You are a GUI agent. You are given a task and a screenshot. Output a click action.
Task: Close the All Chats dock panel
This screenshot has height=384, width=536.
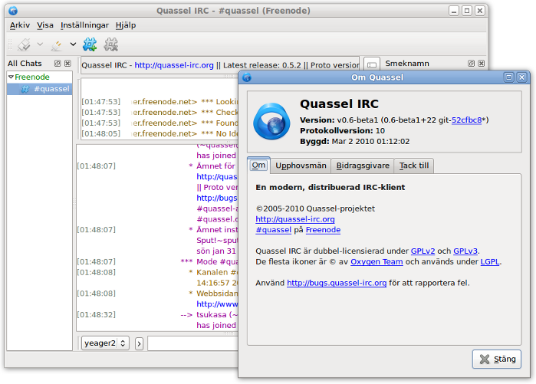(x=67, y=64)
